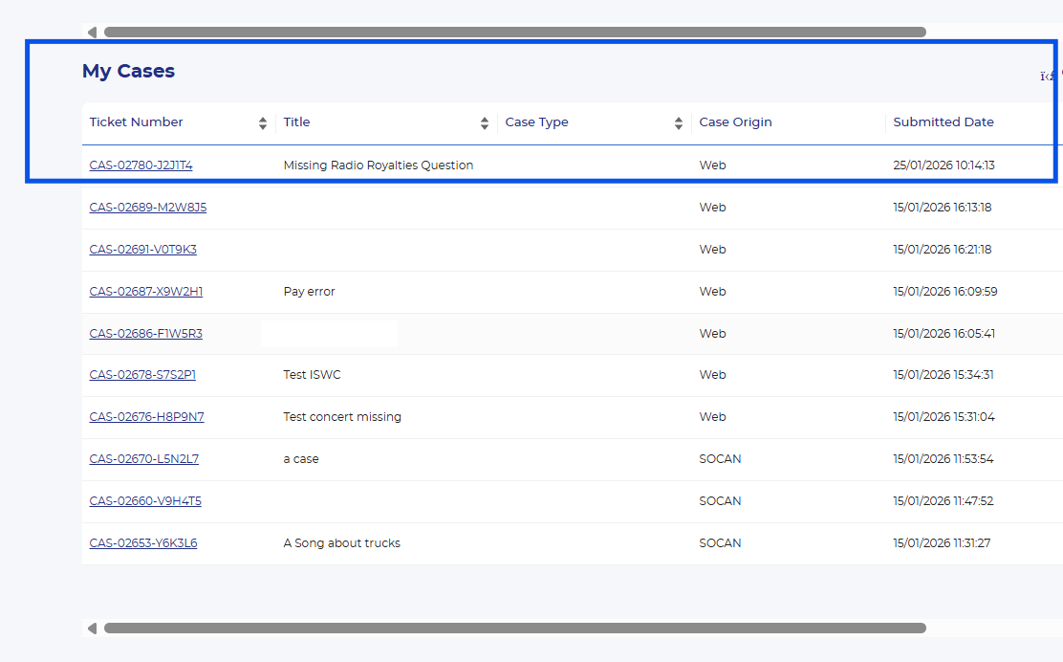Image resolution: width=1063 pixels, height=662 pixels.
Task: Click the top horizontal scrollbar thumb
Action: coord(514,33)
